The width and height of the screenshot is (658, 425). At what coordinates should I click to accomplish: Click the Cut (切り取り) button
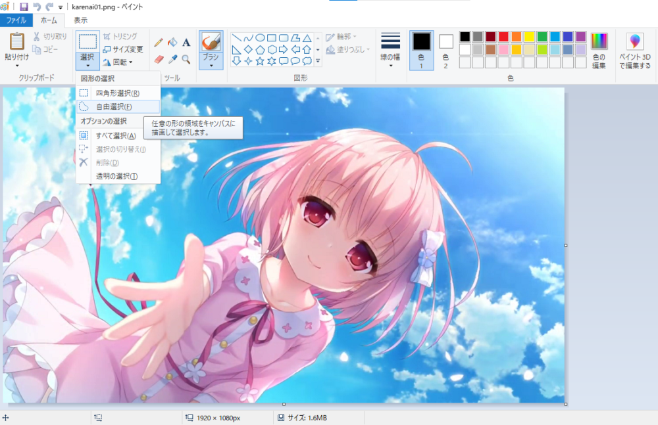coord(51,37)
